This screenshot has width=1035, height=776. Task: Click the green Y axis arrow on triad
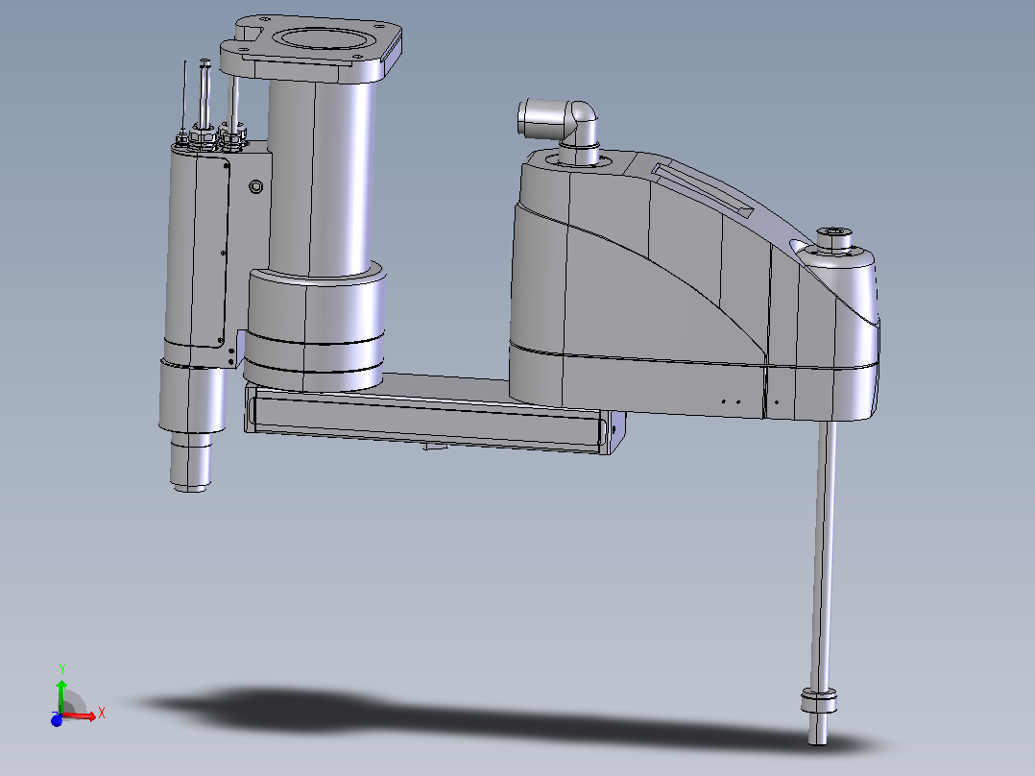(x=61, y=691)
